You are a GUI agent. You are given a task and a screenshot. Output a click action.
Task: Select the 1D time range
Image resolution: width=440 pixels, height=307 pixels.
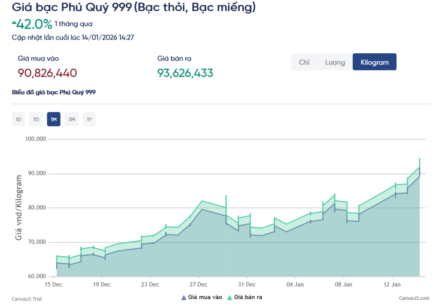(18, 119)
